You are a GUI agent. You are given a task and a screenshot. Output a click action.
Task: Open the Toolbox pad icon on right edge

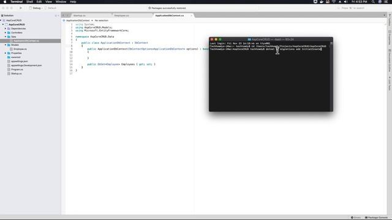pyautogui.click(x=390, y=20)
